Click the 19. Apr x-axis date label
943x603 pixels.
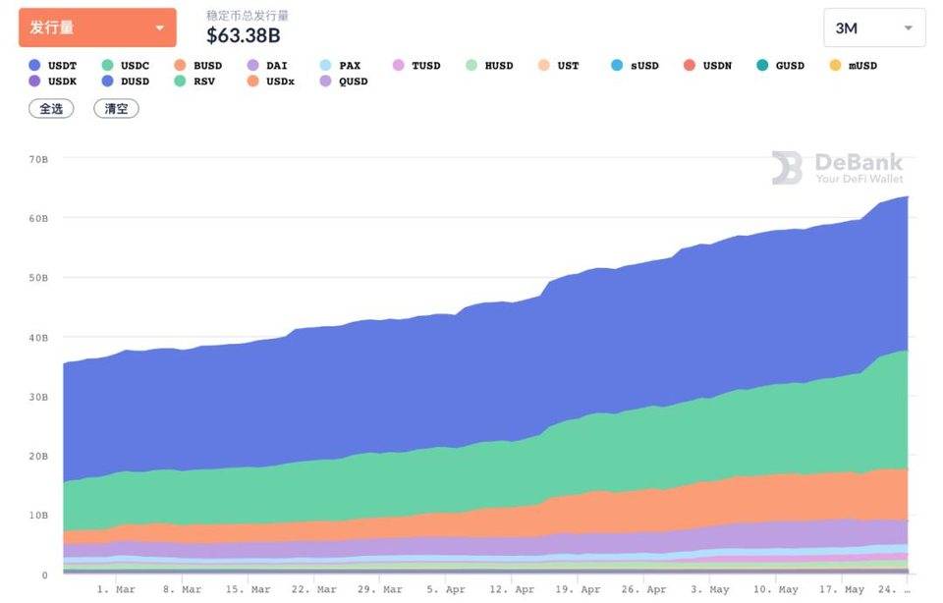click(578, 590)
